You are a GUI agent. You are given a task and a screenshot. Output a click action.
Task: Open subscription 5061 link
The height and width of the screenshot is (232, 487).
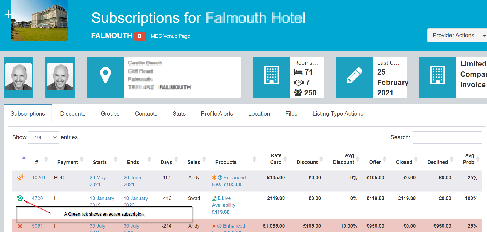pyautogui.click(x=37, y=226)
